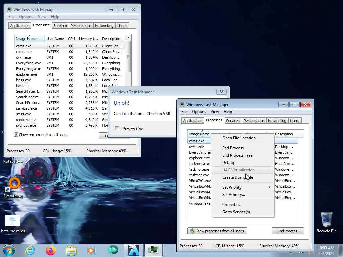Click scroll-up arrow in back process list
Screen dimensions: 343x257
(x=128, y=38)
